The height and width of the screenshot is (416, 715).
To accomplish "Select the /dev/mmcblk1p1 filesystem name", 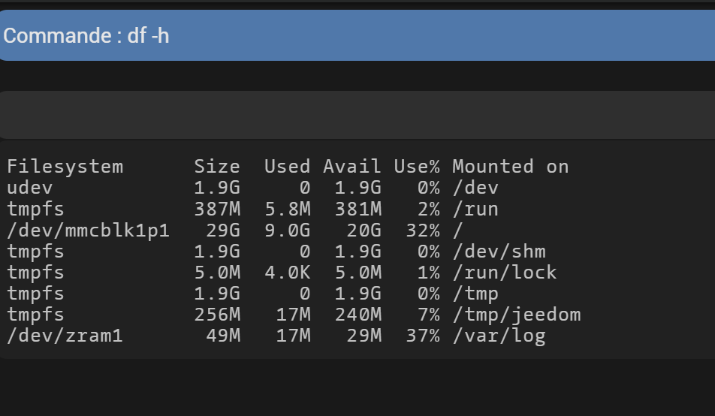I will (x=88, y=231).
